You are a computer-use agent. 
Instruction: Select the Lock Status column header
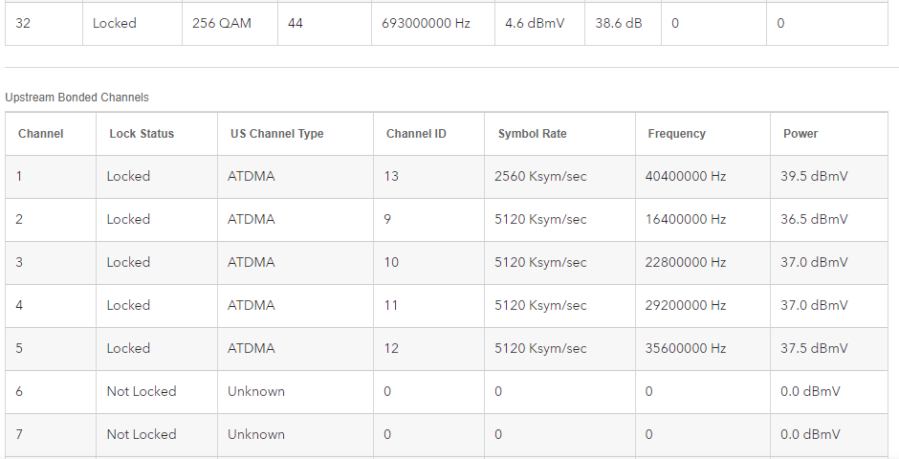[x=142, y=134]
